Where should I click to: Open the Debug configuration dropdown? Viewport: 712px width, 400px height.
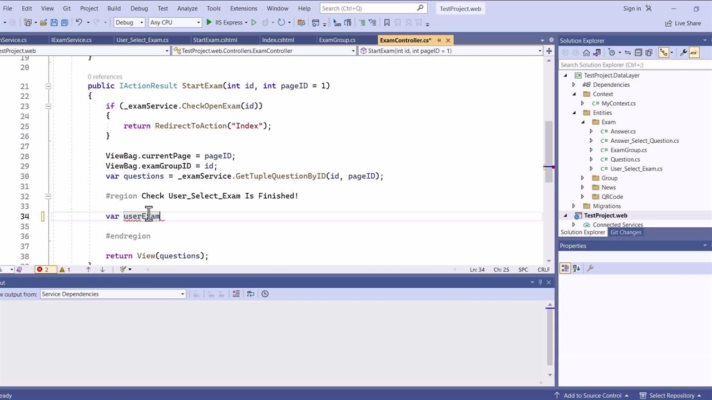point(129,23)
